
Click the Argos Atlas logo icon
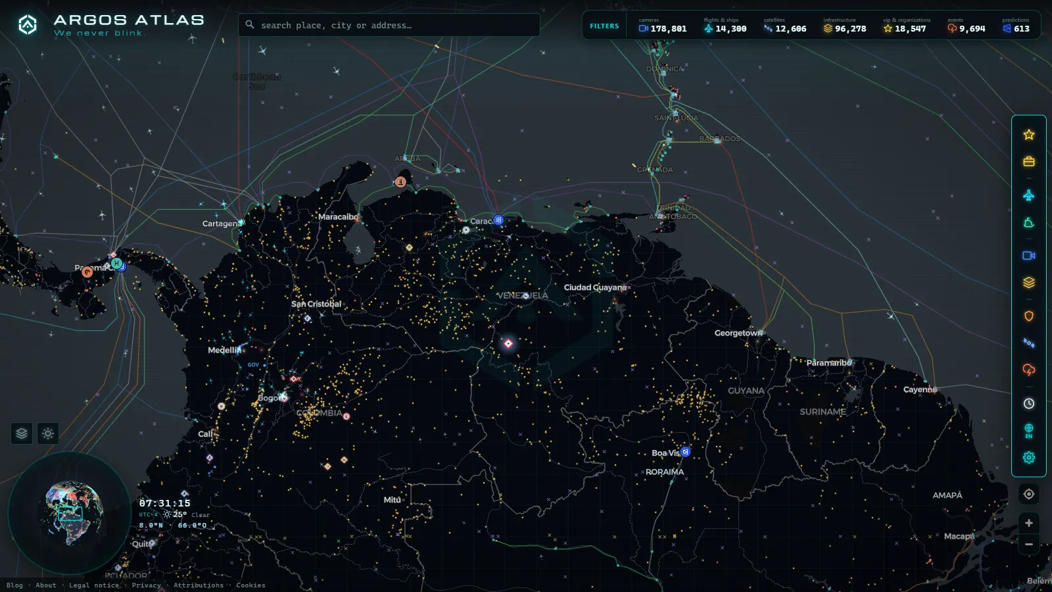click(28, 25)
